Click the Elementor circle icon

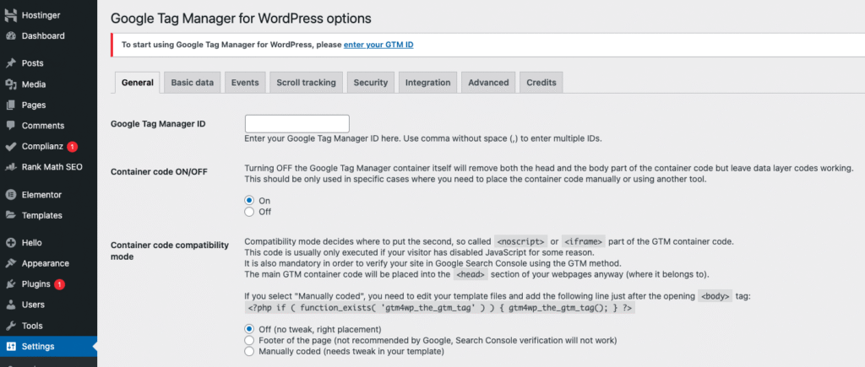click(x=11, y=195)
